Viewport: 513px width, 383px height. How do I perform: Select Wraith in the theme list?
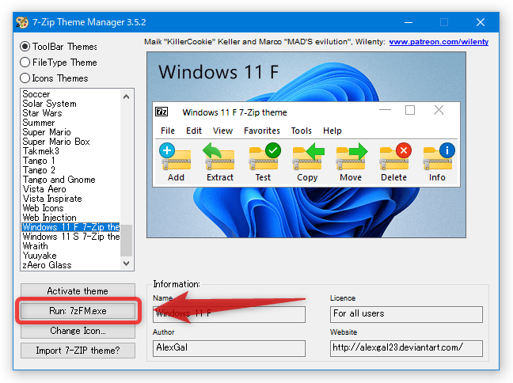(70, 246)
